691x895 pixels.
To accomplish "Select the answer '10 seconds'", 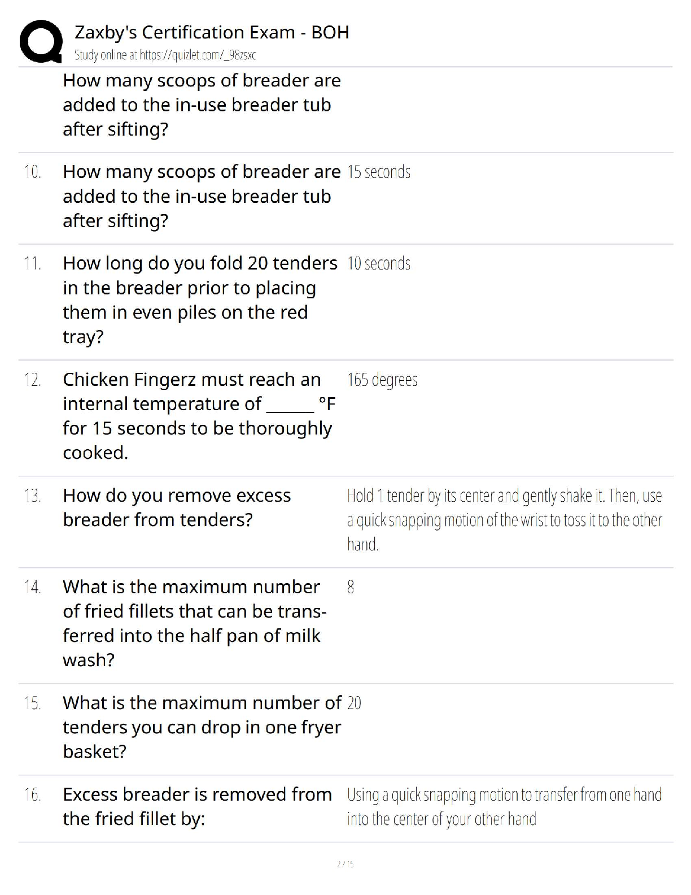I will (379, 263).
